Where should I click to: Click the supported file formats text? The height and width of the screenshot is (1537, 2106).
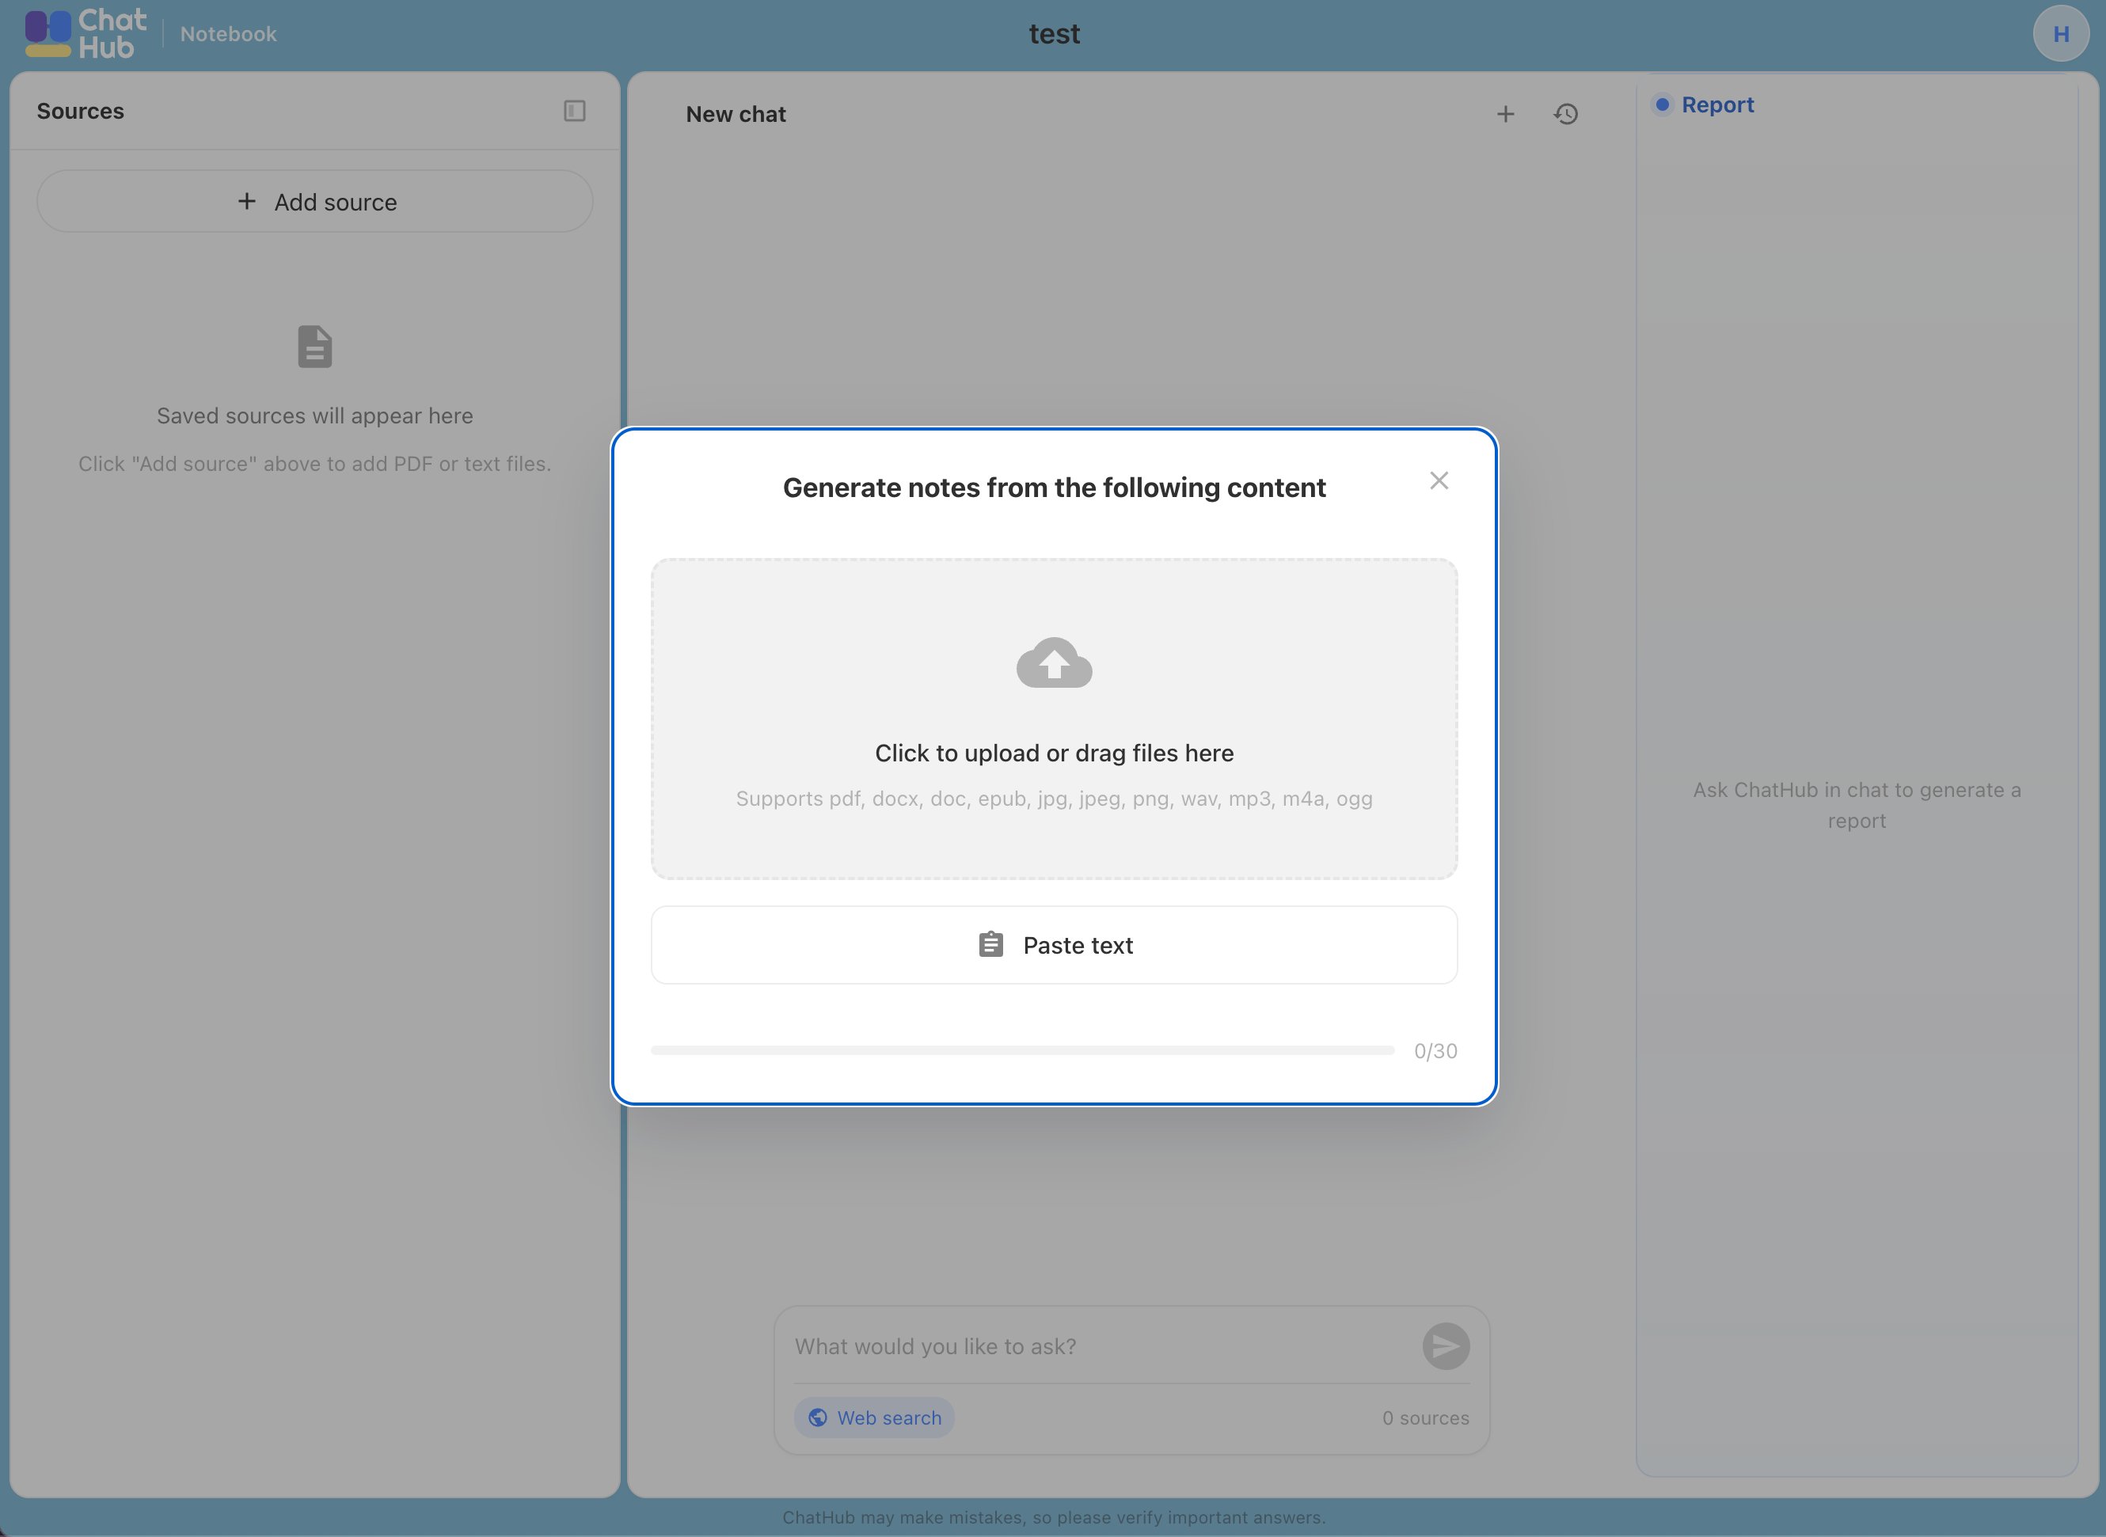tap(1055, 799)
